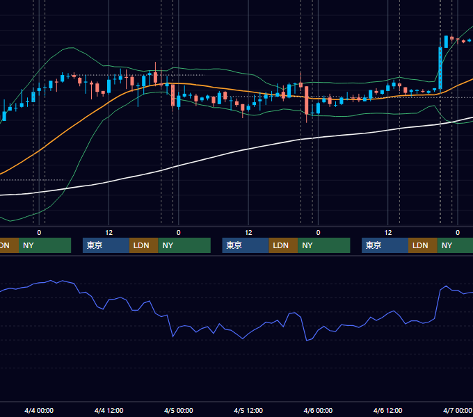
Task: Click the 東京 session block on 4/5
Action: point(246,245)
